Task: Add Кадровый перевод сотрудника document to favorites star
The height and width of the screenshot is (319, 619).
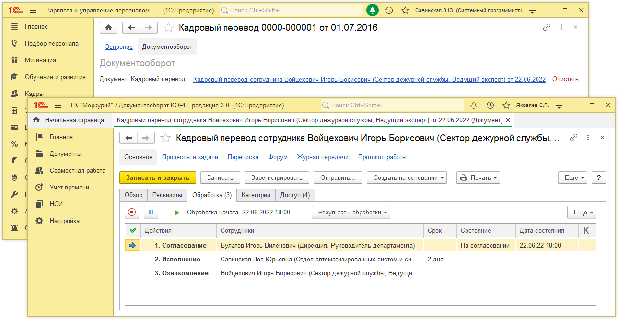Action: click(x=165, y=138)
